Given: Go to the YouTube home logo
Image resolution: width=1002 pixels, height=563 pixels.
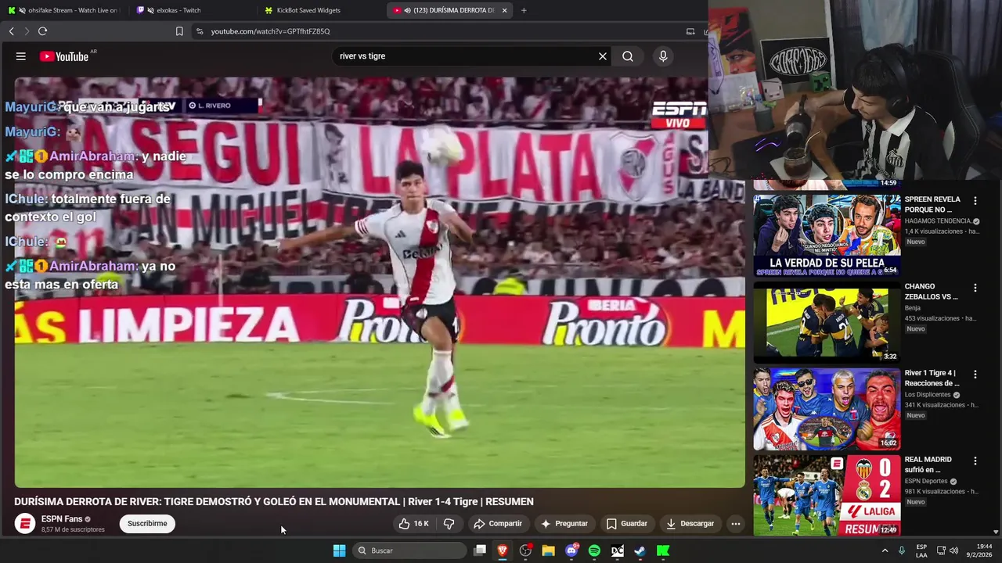Looking at the screenshot, I should (64, 56).
